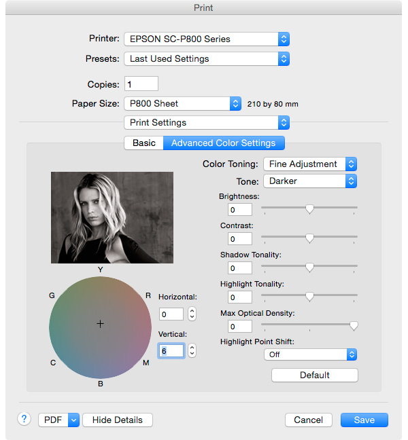Image resolution: width=408 pixels, height=440 pixels.
Task: Open the Paper Size dropdown
Action: click(x=182, y=104)
